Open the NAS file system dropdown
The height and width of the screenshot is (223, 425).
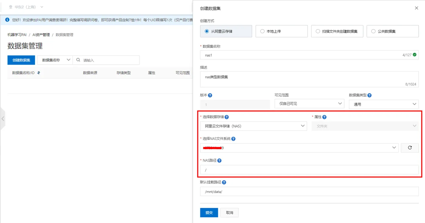tap(299, 148)
